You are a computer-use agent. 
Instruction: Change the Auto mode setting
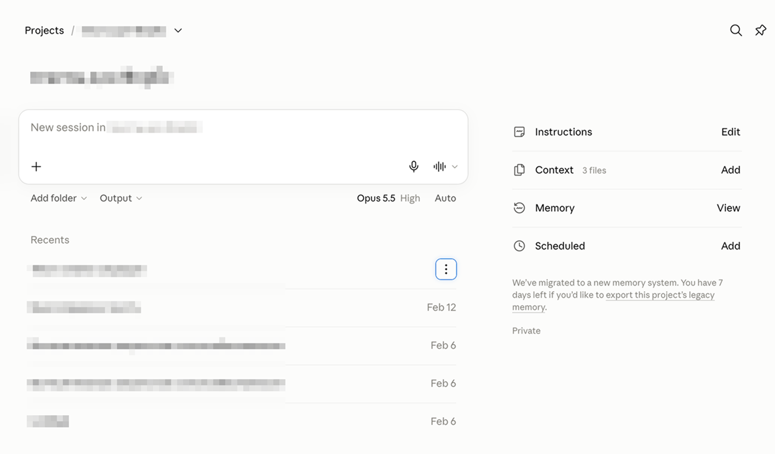445,198
